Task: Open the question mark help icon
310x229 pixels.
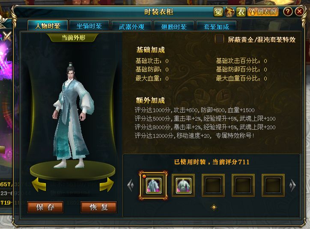Action: 288,12
